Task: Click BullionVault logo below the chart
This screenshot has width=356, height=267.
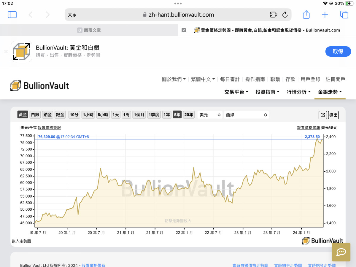Action: click(322, 241)
